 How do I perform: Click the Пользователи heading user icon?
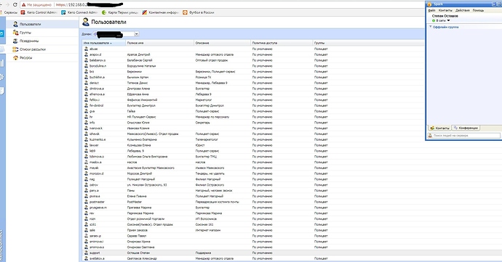pos(85,22)
